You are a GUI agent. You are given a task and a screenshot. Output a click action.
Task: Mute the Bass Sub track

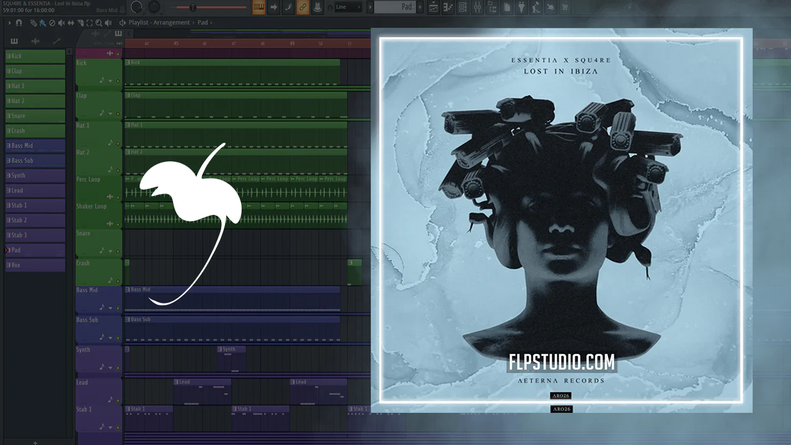point(118,337)
